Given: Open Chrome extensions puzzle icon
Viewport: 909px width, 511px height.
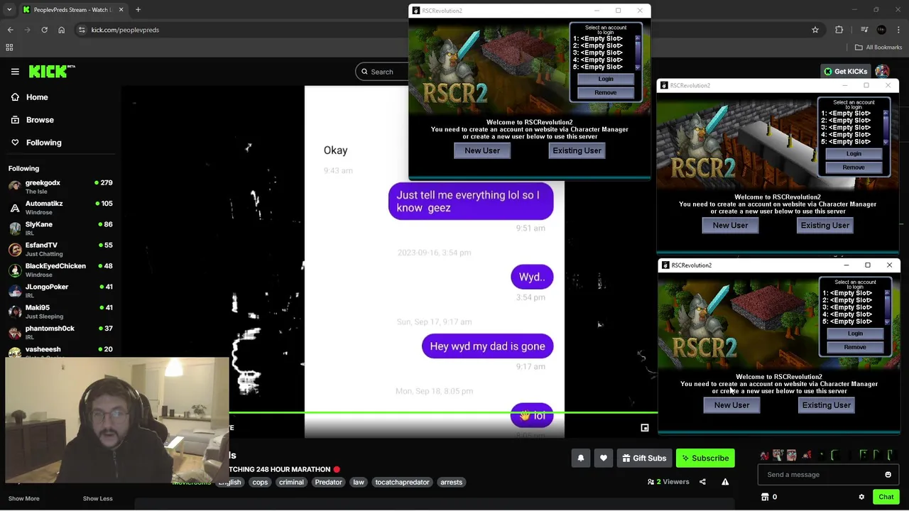Looking at the screenshot, I should tap(839, 30).
